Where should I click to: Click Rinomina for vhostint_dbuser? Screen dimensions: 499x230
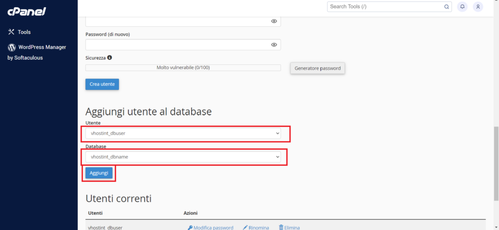259,228
